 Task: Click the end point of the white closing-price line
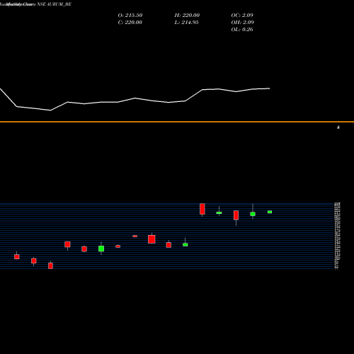point(270,88)
